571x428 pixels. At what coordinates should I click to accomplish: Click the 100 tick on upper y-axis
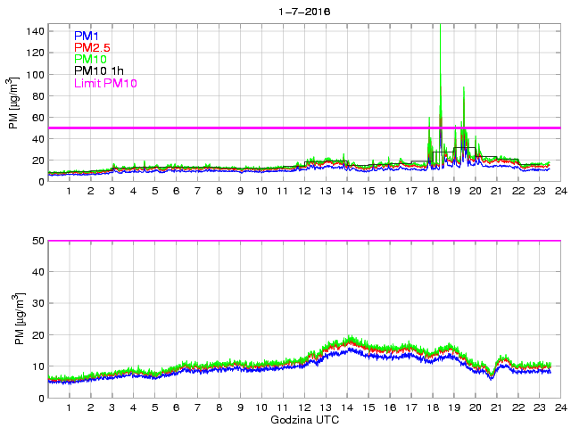(35, 75)
